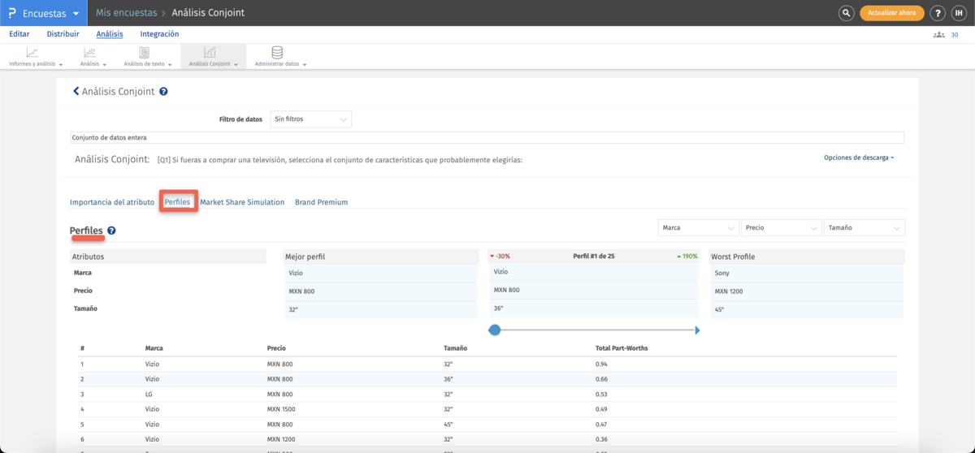Click the search magnifier icon in header

[846, 13]
